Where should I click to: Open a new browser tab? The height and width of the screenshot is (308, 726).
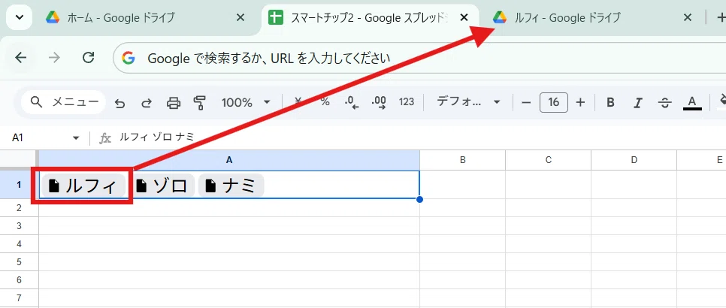pos(721,18)
